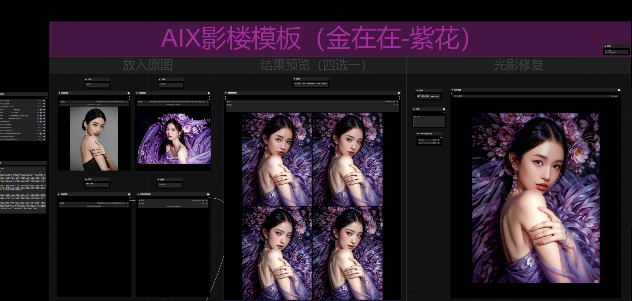The width and height of the screenshot is (632, 301).
Task: Click the 文本 node text box
Action: coord(429,121)
